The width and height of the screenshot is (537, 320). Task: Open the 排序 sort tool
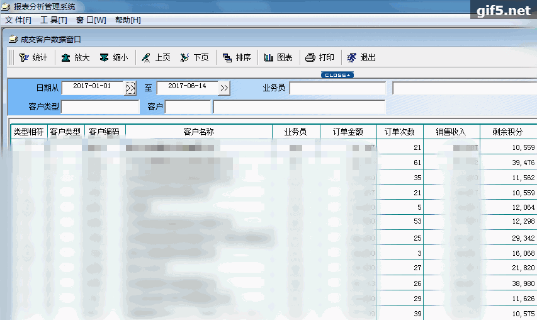(x=236, y=57)
